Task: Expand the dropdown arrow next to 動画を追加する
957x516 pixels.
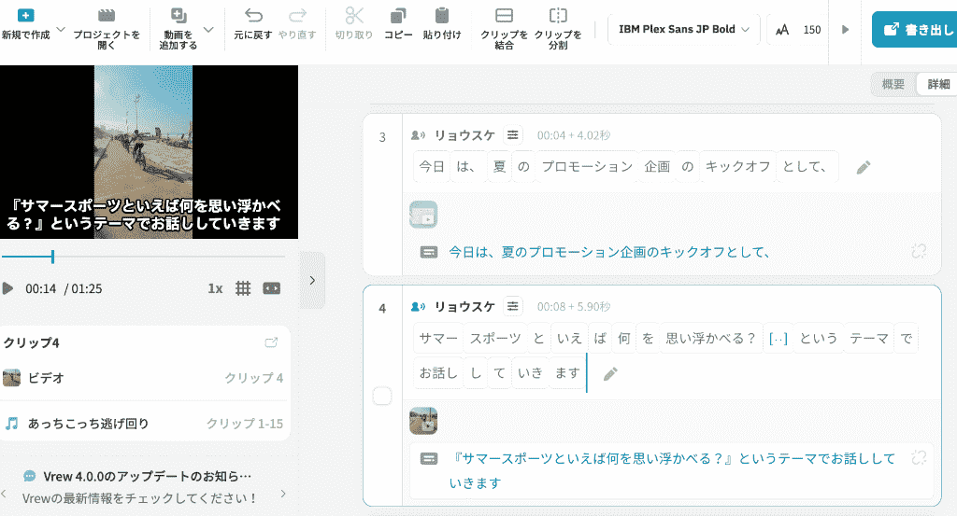Action: coord(208,29)
